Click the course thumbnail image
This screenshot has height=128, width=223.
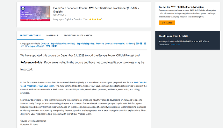click(35, 13)
